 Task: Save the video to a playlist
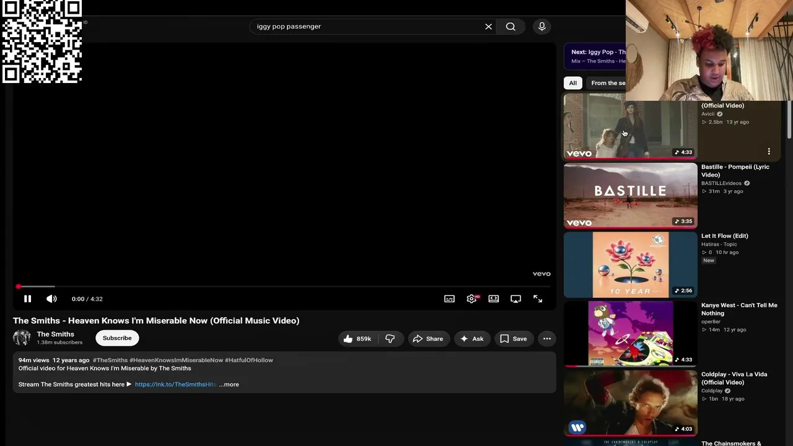(514, 339)
